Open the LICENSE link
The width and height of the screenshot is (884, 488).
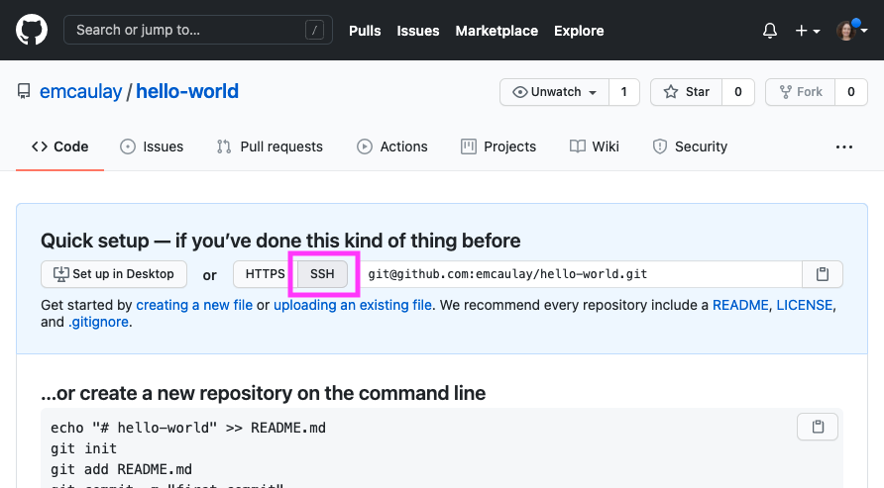(805, 305)
